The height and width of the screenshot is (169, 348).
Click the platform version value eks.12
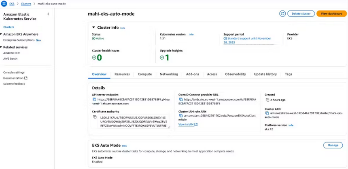(x=269, y=129)
